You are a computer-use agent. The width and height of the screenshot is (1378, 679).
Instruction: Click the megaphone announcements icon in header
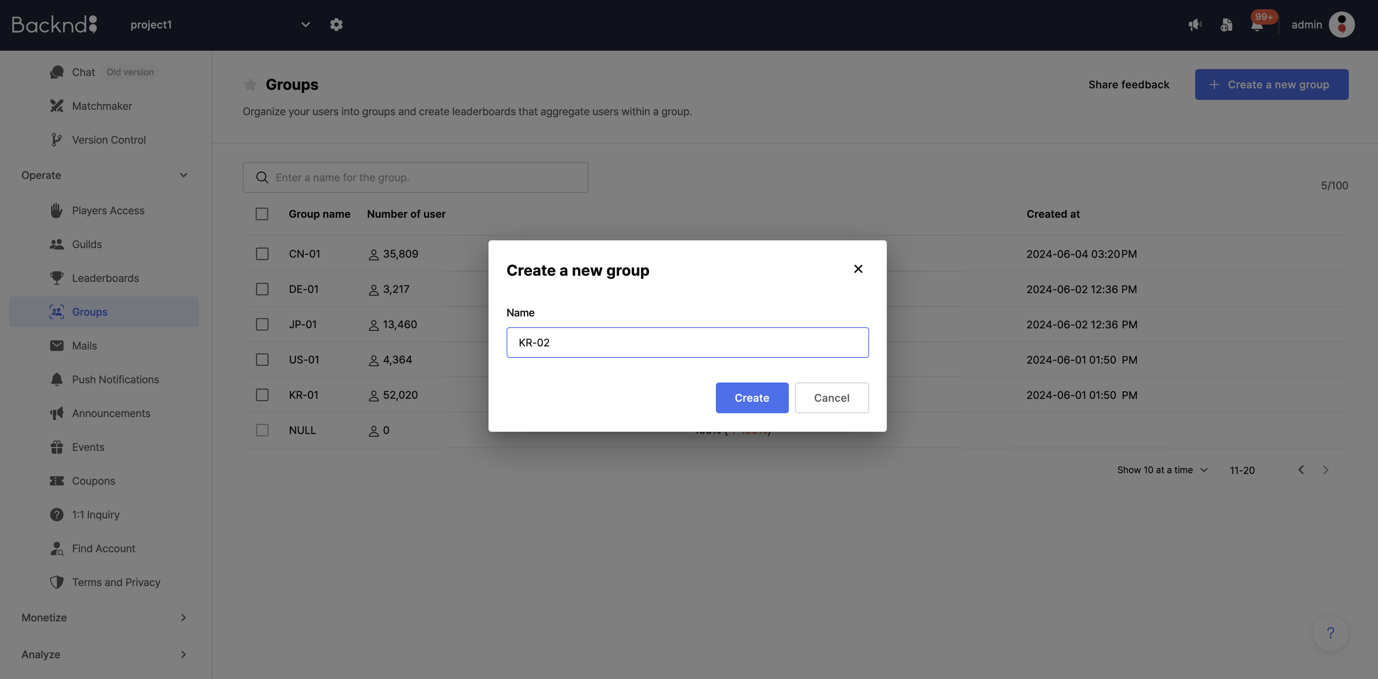[x=1195, y=25]
